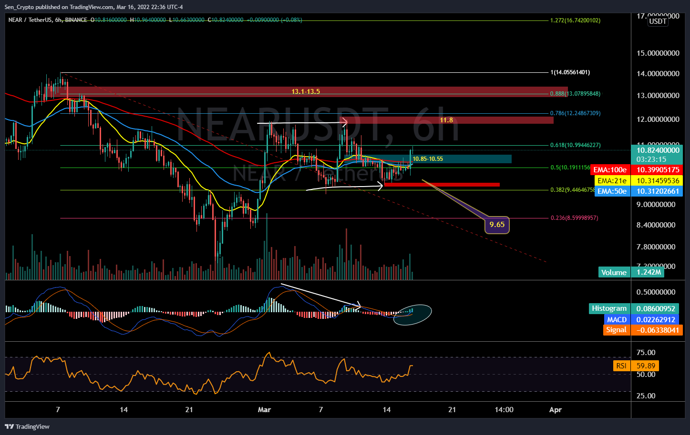
Task: Click the 50.00 RSI axis tick
Action: (x=646, y=374)
